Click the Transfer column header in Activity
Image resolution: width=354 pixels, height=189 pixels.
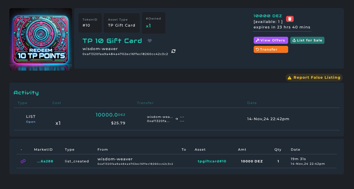145,103
